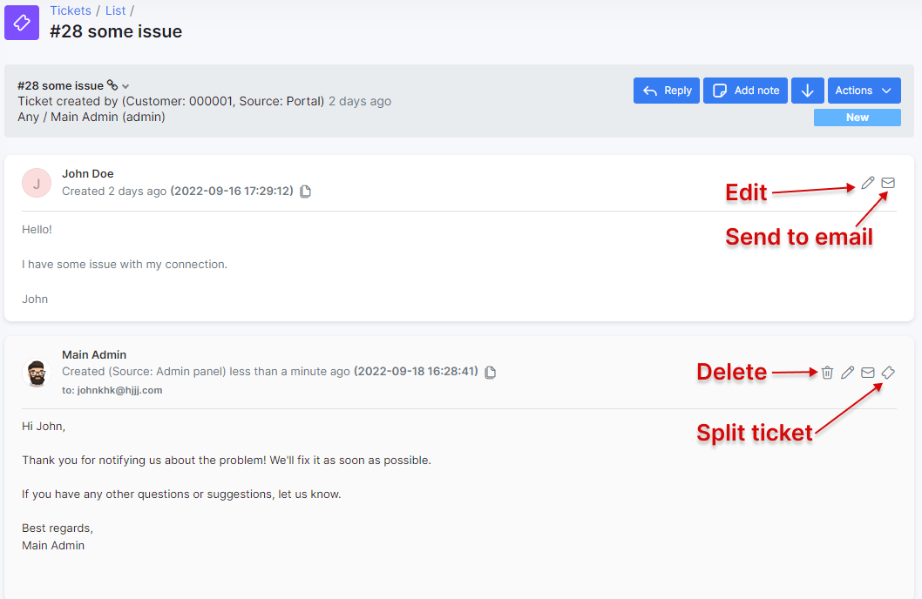Copy Main Admin's message timestamp
Screen dimensions: 922x599
pyautogui.click(x=490, y=373)
